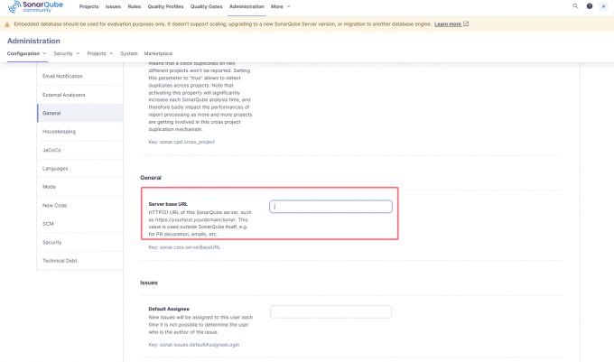Expand the Configuration dropdown tab
The image size is (614, 362).
(26, 53)
